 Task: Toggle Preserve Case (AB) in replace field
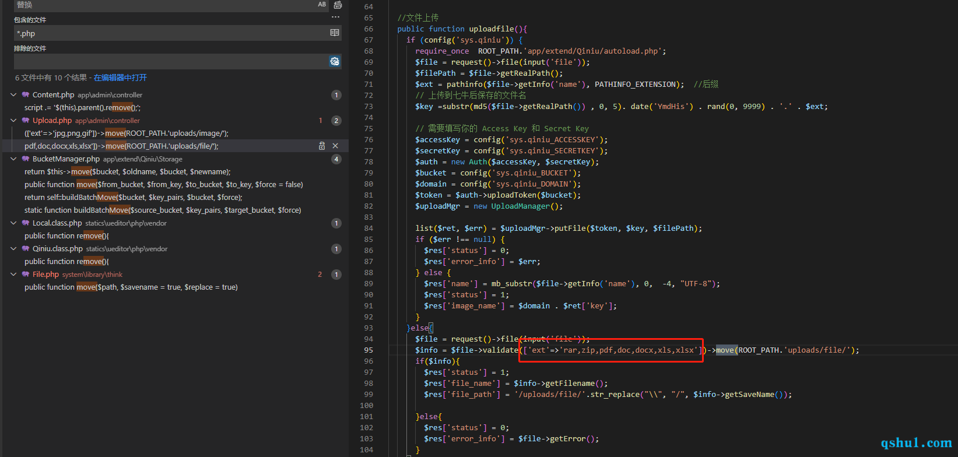322,5
